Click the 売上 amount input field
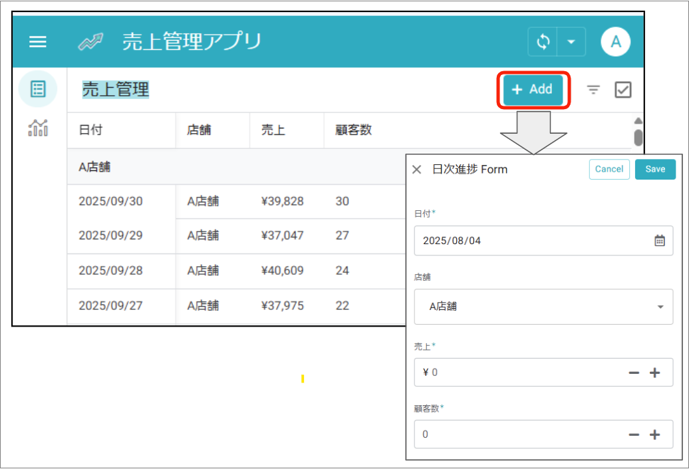This screenshot has width=689, height=469. pyautogui.click(x=543, y=373)
